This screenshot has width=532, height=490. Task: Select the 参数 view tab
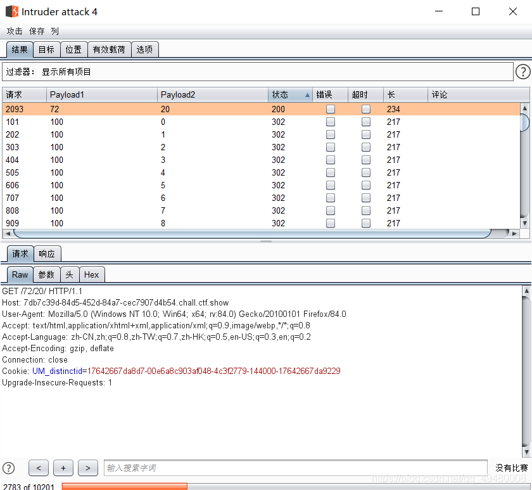pos(46,274)
